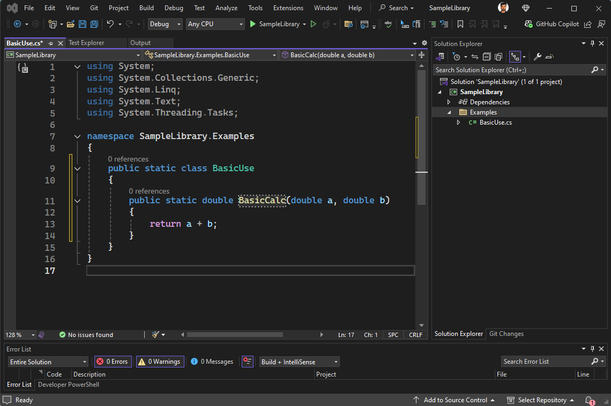Collapse all items in Solution Explorer
The width and height of the screenshot is (611, 406).
(486, 57)
